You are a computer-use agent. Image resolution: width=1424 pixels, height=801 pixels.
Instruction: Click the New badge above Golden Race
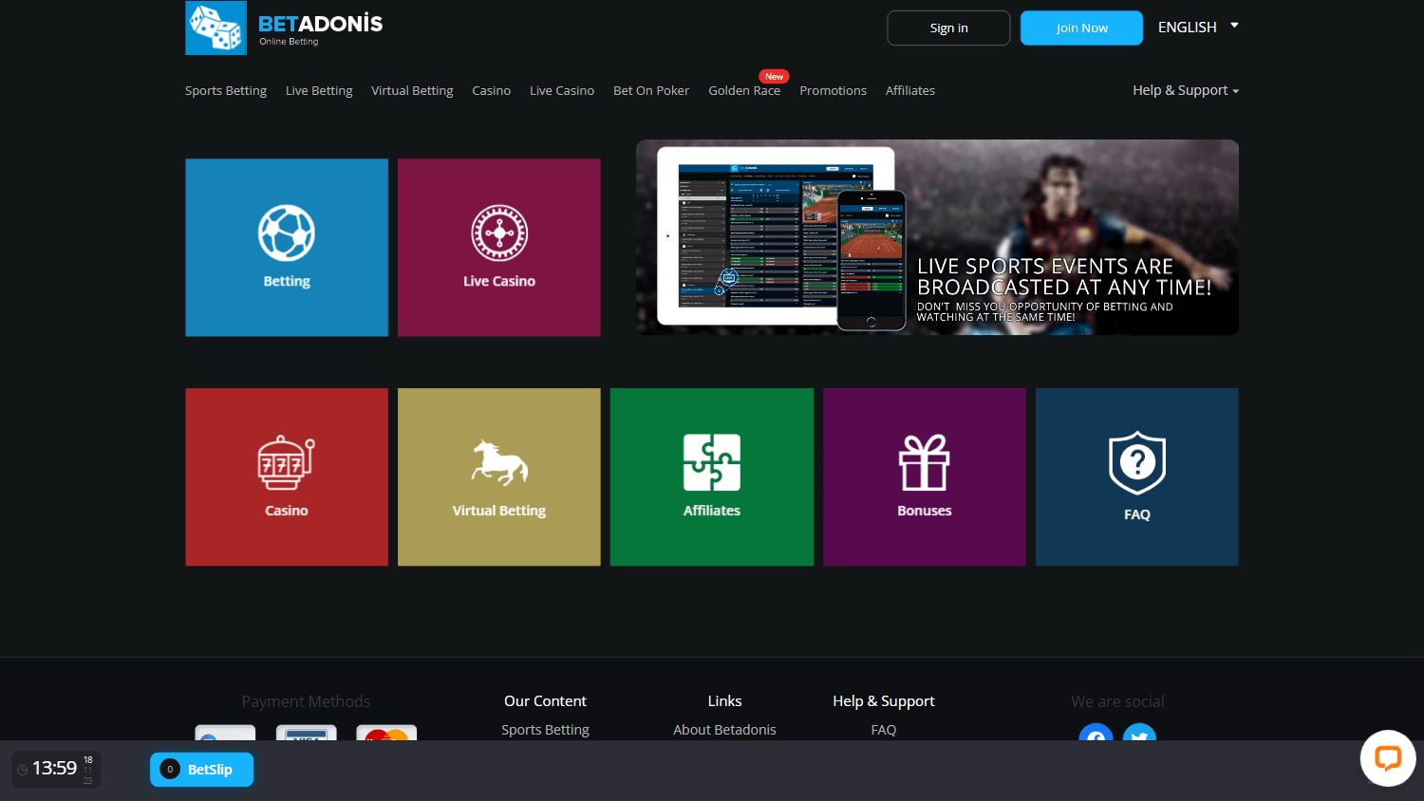click(775, 77)
